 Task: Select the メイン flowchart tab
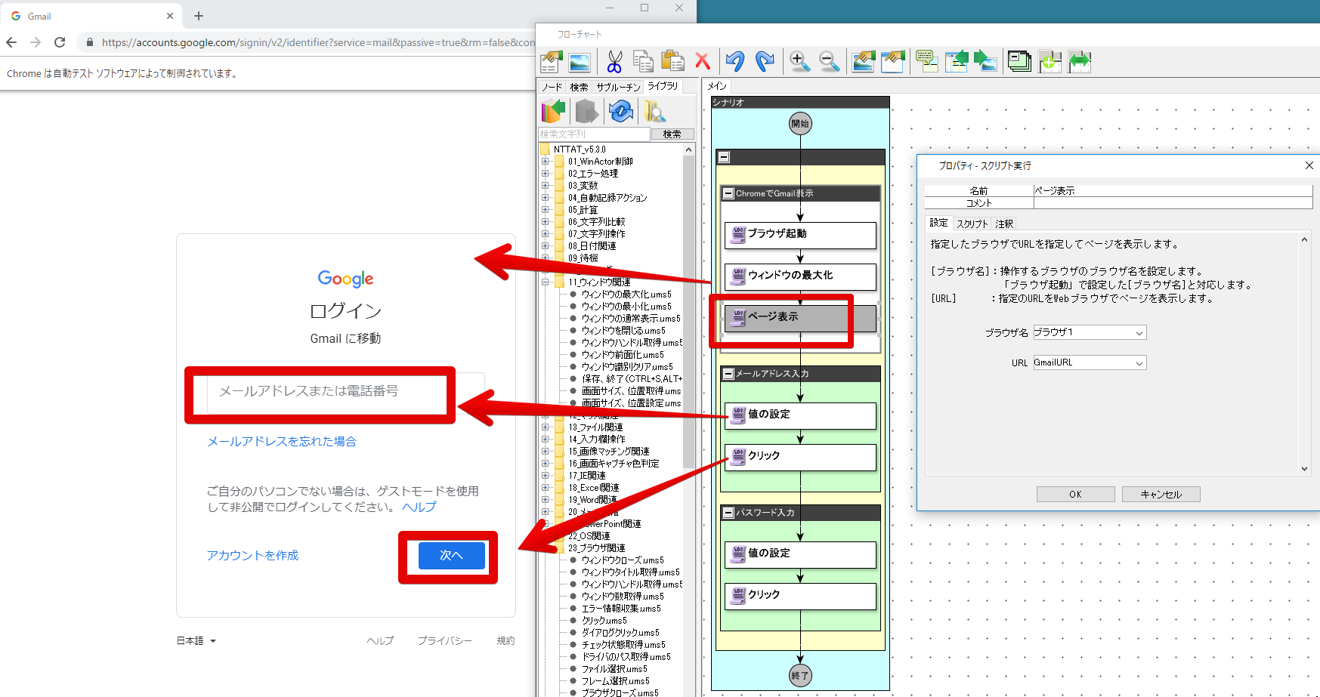click(716, 86)
